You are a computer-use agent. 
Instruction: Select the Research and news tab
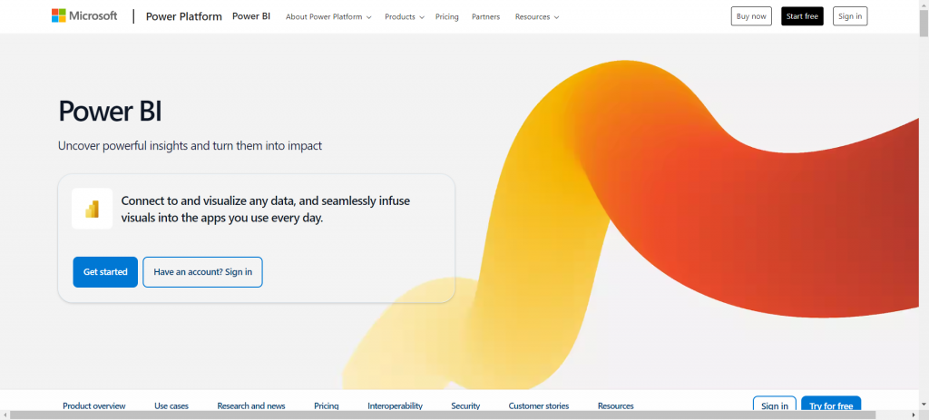251,405
